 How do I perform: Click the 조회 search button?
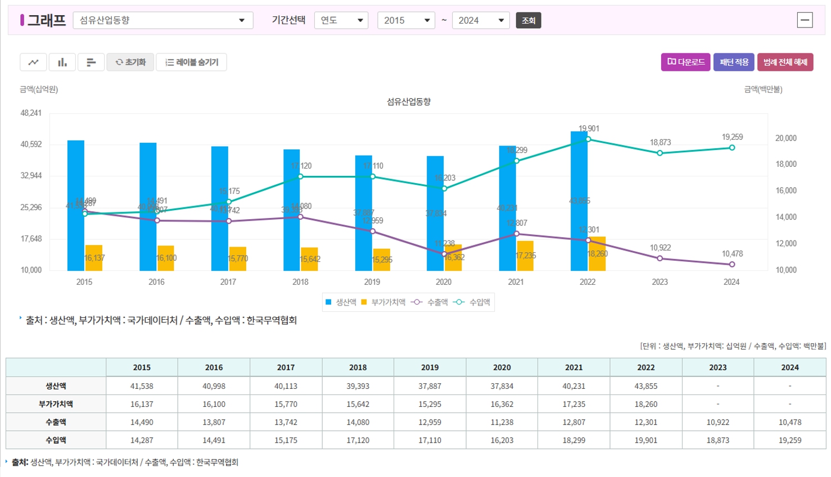click(529, 20)
